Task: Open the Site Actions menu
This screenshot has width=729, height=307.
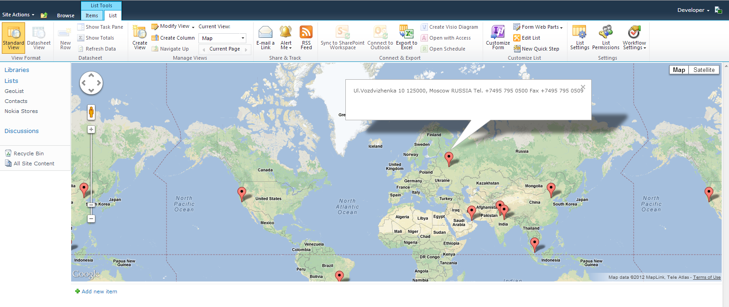Action: pyautogui.click(x=18, y=15)
